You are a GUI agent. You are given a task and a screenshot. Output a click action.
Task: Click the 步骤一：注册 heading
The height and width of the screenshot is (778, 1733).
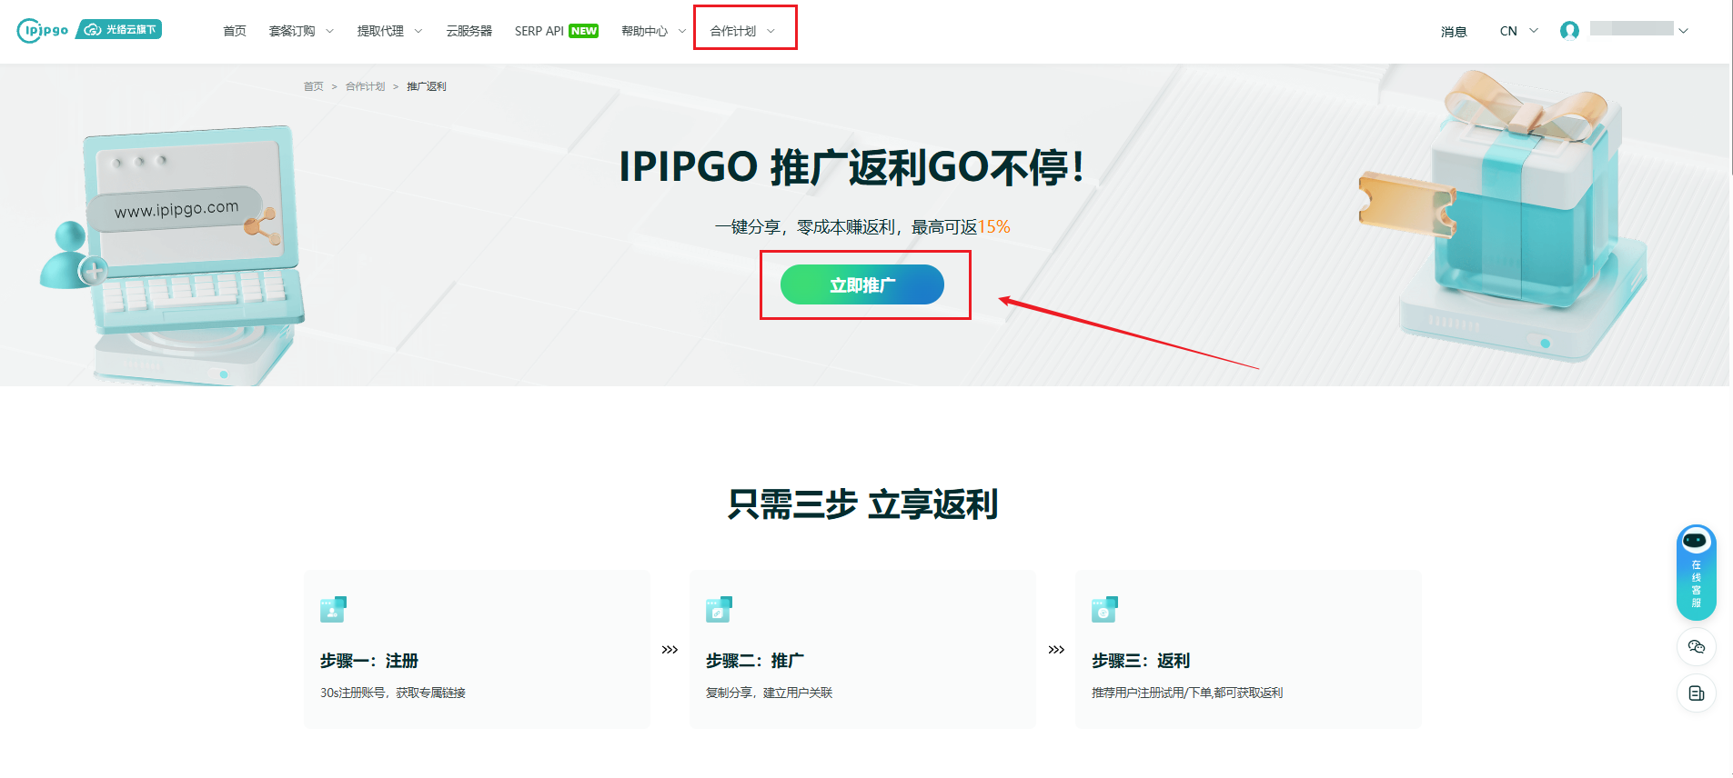click(x=369, y=661)
